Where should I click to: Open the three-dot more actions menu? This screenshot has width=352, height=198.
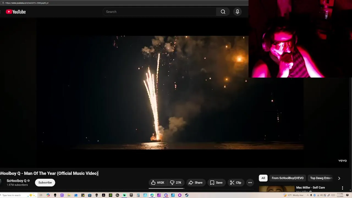[x=250, y=183]
